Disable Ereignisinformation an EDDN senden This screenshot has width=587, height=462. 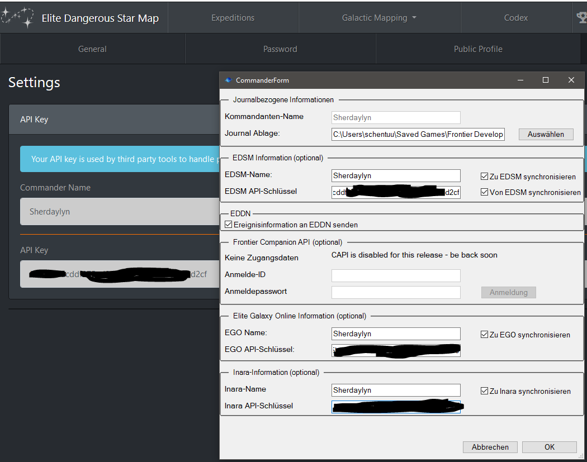click(x=229, y=225)
